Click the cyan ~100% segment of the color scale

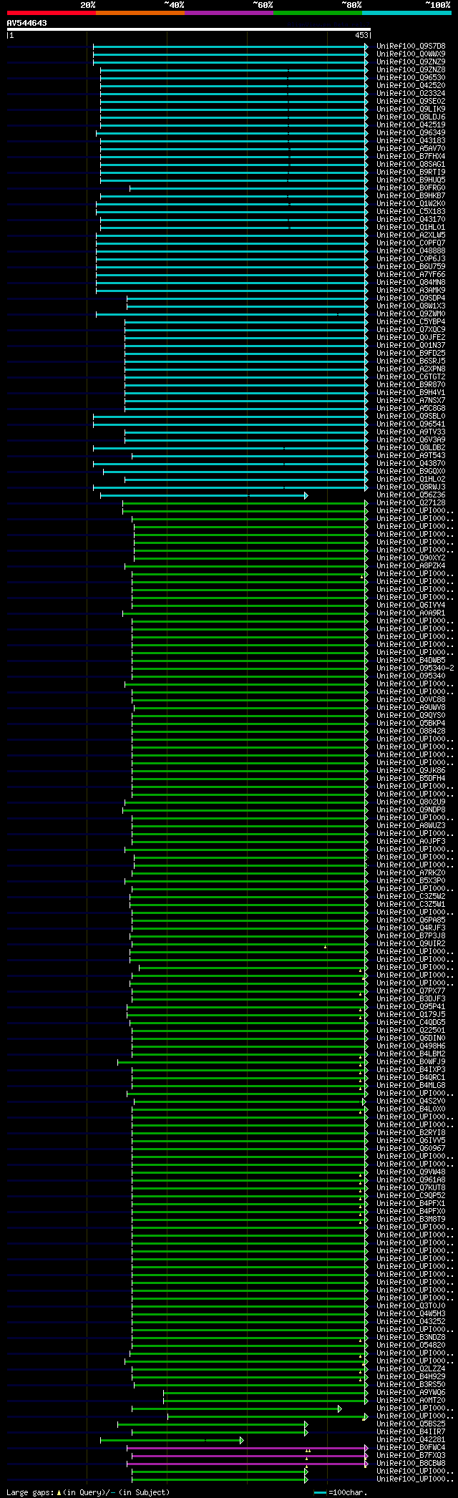[406, 13]
